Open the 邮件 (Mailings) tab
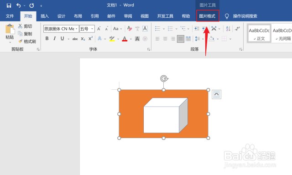Image resolution: width=292 pixels, height=175 pixels. click(x=111, y=16)
